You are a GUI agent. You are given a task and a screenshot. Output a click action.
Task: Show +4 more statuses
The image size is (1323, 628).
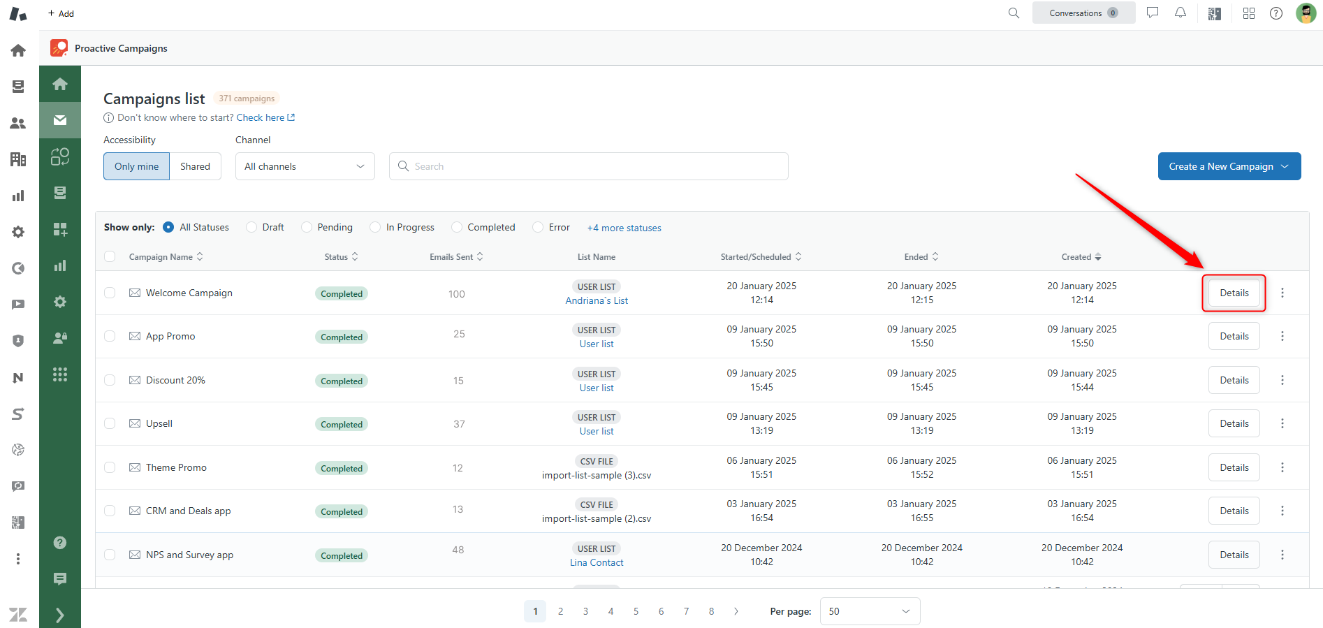(624, 228)
